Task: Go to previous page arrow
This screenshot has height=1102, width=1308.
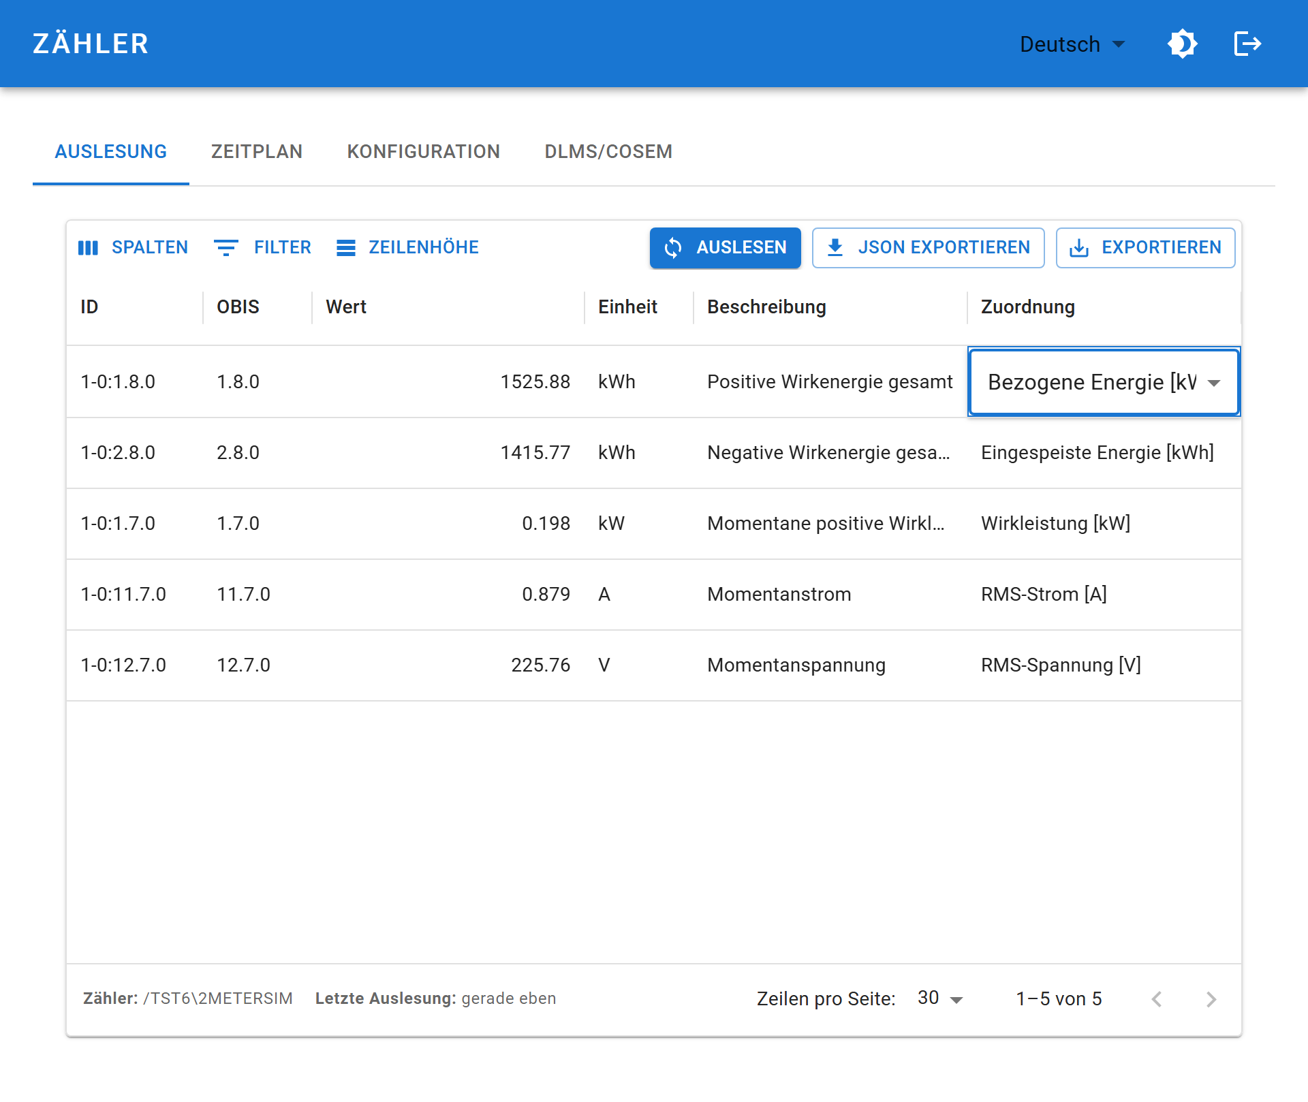Action: [x=1157, y=999]
